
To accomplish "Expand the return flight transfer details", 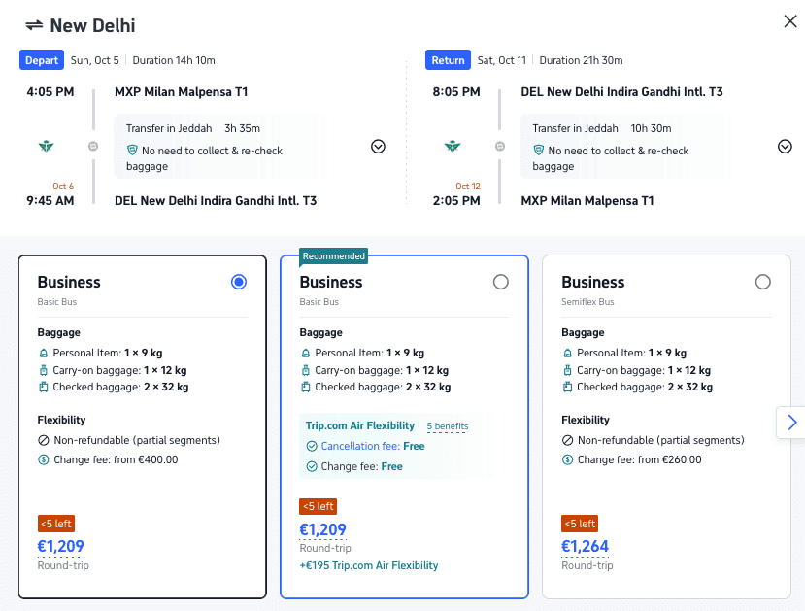I will (x=785, y=147).
